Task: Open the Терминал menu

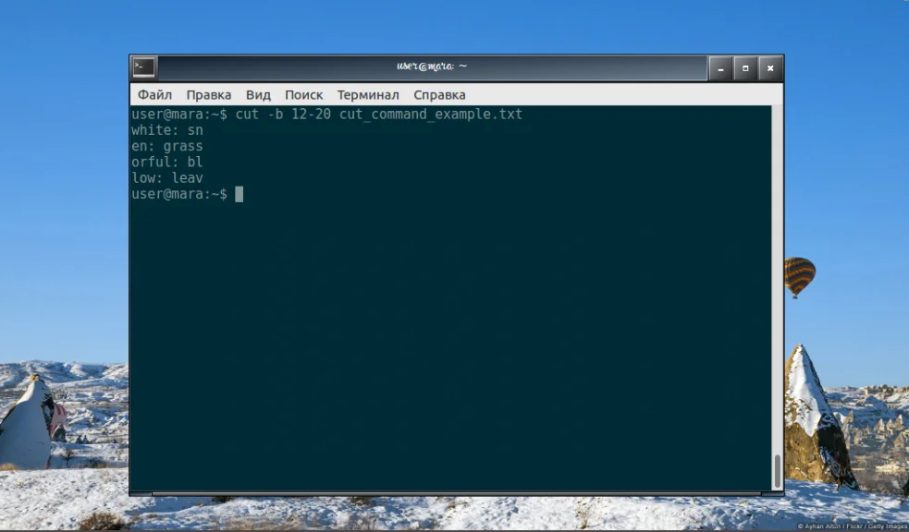Action: click(x=368, y=95)
